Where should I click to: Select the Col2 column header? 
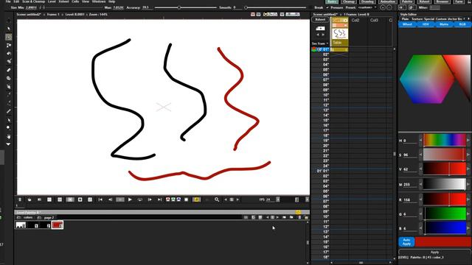pyautogui.click(x=355, y=20)
